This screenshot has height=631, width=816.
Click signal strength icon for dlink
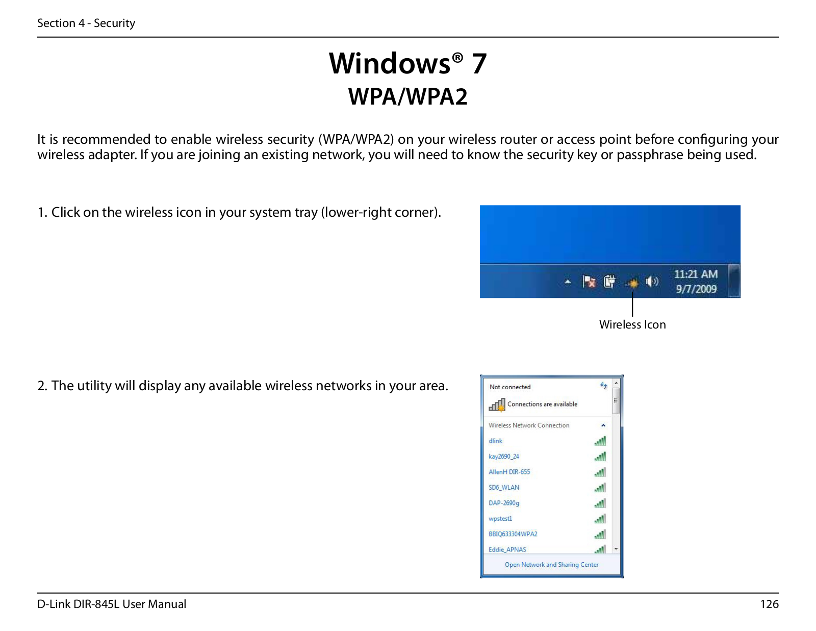pyautogui.click(x=600, y=441)
